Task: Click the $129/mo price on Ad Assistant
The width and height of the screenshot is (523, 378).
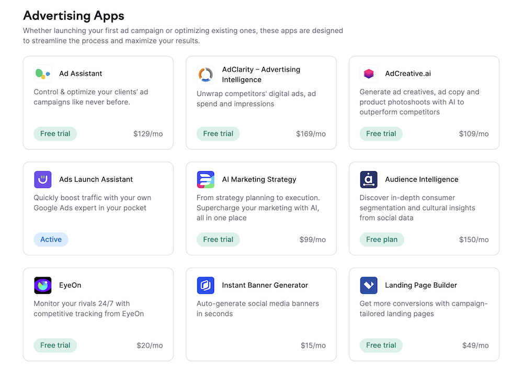Action: 149,133
